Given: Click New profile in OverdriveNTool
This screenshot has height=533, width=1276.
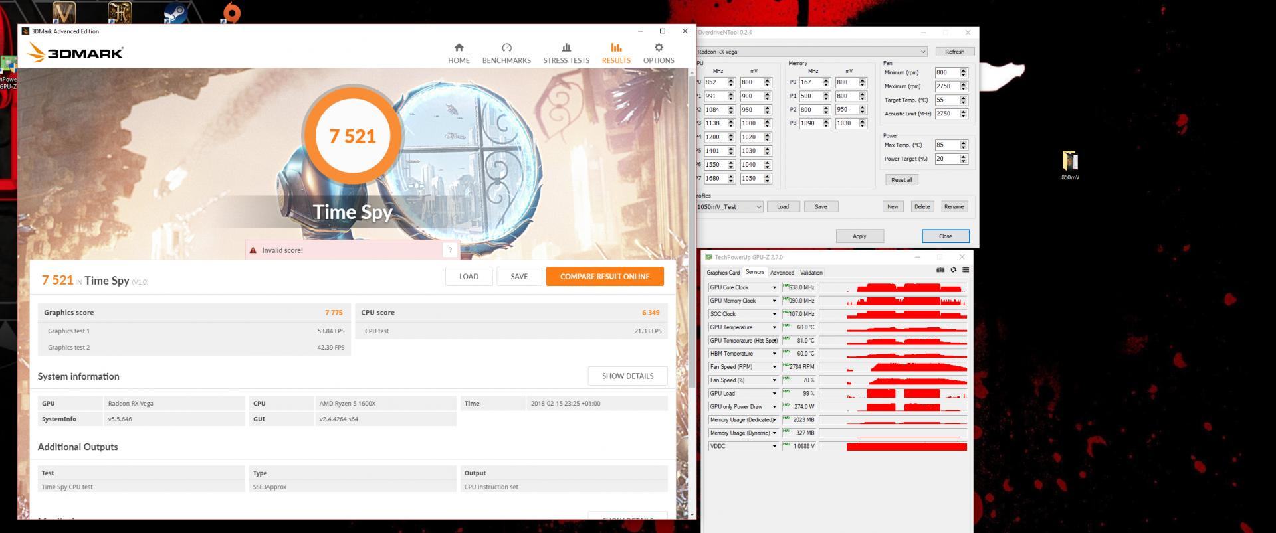Looking at the screenshot, I should tap(893, 207).
